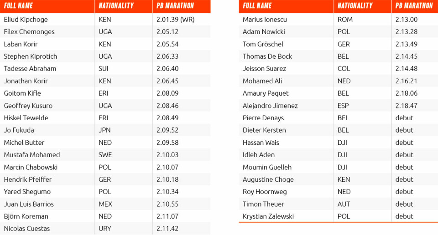Select the 2.01.39 (WR) time cell

(x=175, y=20)
